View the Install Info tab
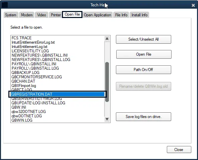The image size is (198, 160). [139, 15]
